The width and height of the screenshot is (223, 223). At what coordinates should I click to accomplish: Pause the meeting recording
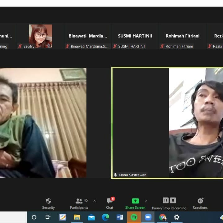166,200
